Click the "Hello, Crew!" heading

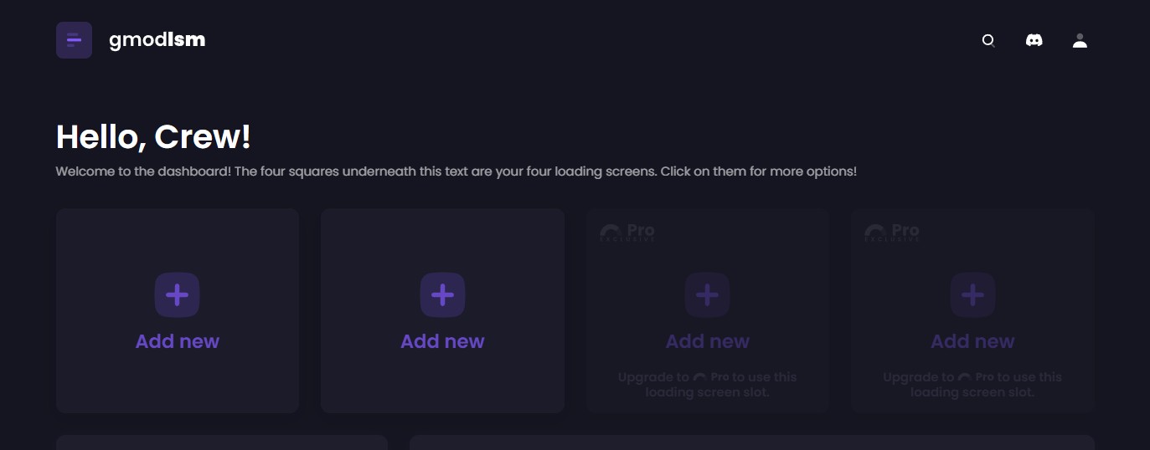click(153, 137)
